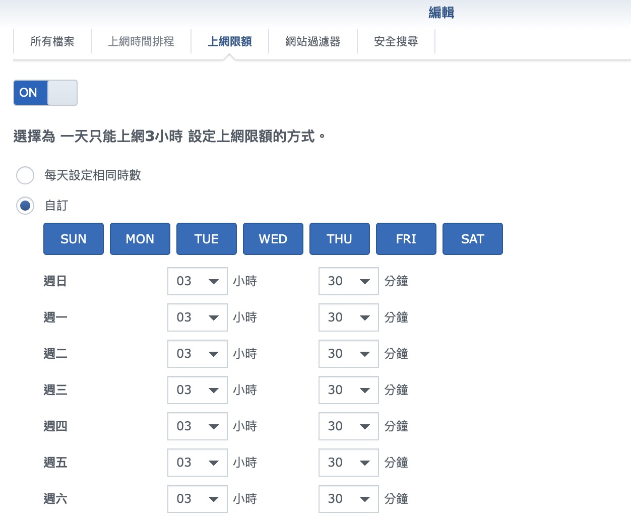Viewport: 631px width, 518px height.
Task: Open the 週日 hours dropdown
Action: tap(198, 281)
